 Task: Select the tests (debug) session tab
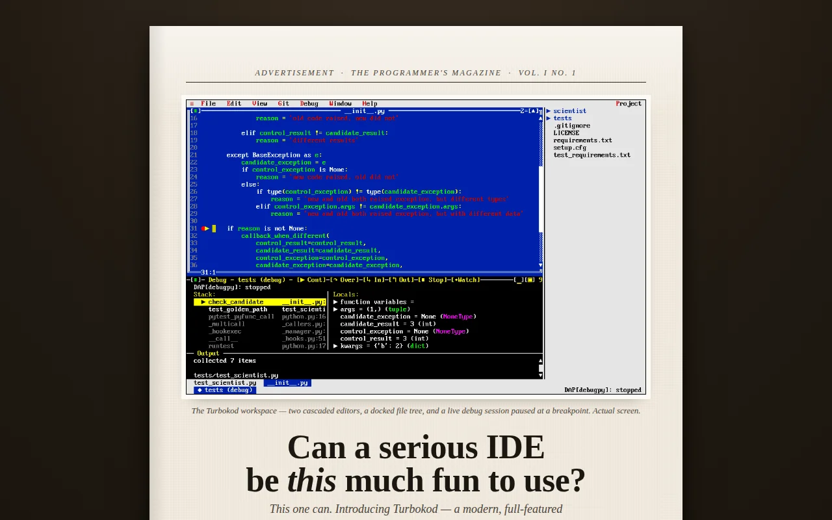click(225, 390)
